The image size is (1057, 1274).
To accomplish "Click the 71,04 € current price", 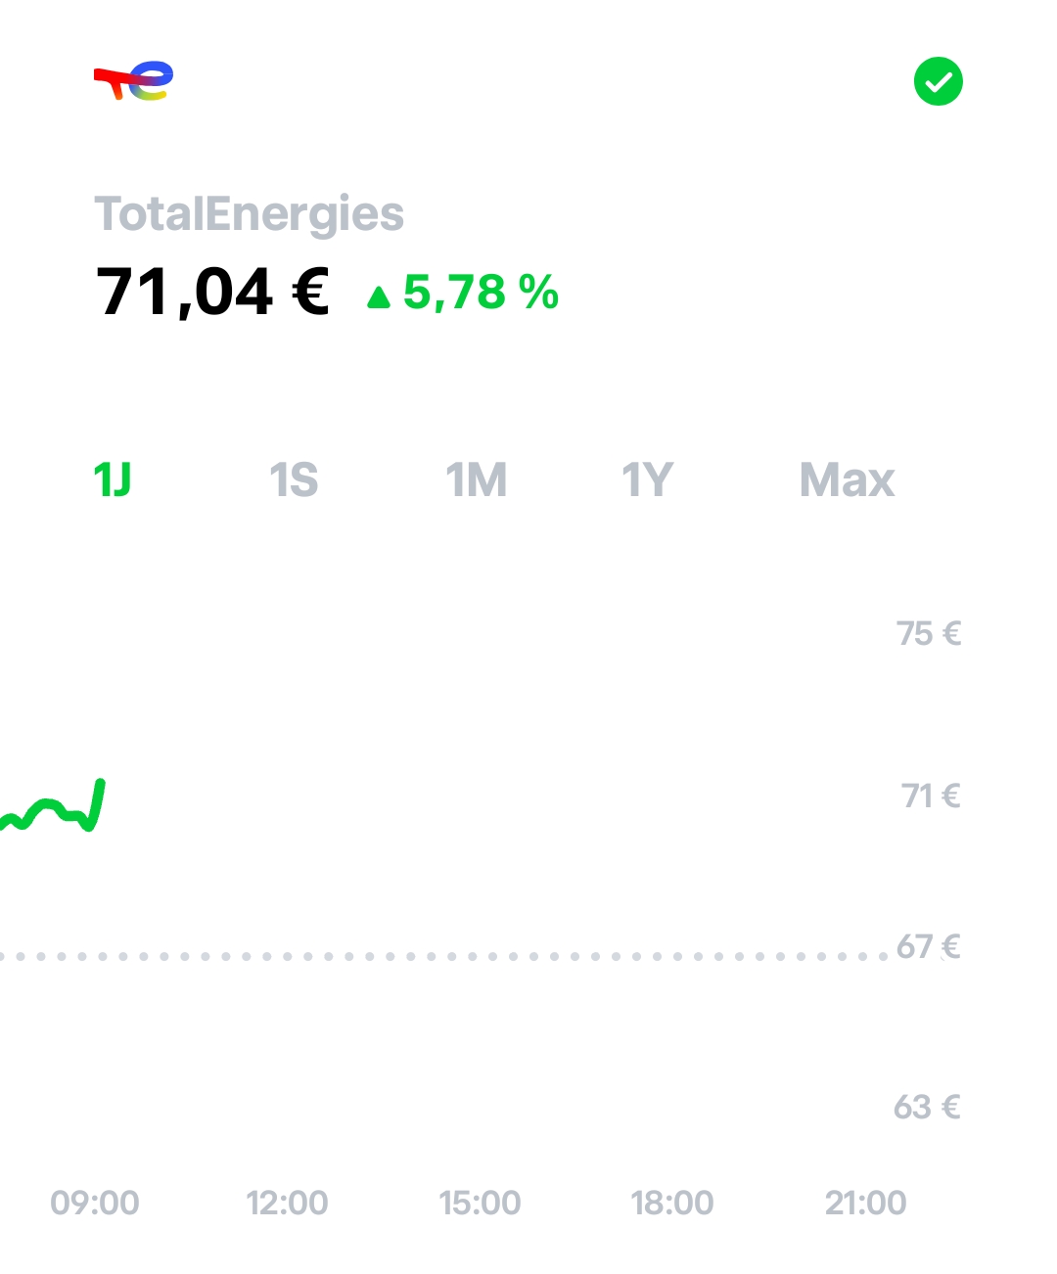I will [212, 293].
